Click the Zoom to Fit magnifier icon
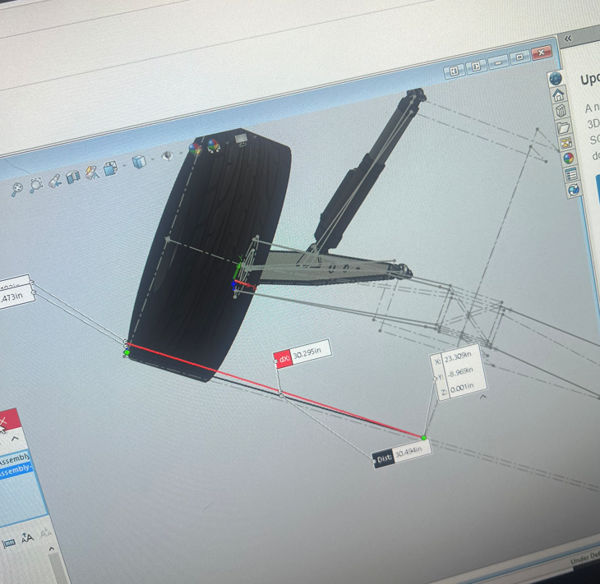Image resolution: width=600 pixels, height=584 pixels. pos(16,189)
